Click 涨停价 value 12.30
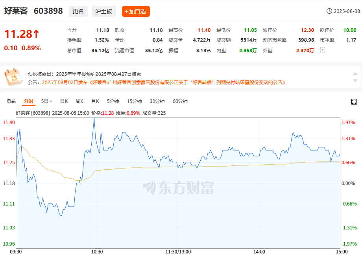 (x=308, y=30)
